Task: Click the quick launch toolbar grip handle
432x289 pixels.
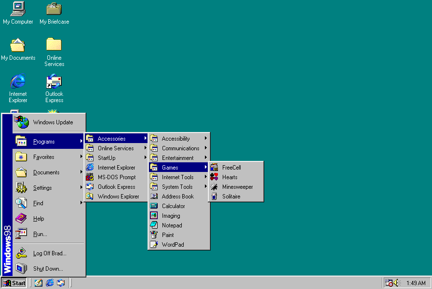Action: [x=30, y=283]
